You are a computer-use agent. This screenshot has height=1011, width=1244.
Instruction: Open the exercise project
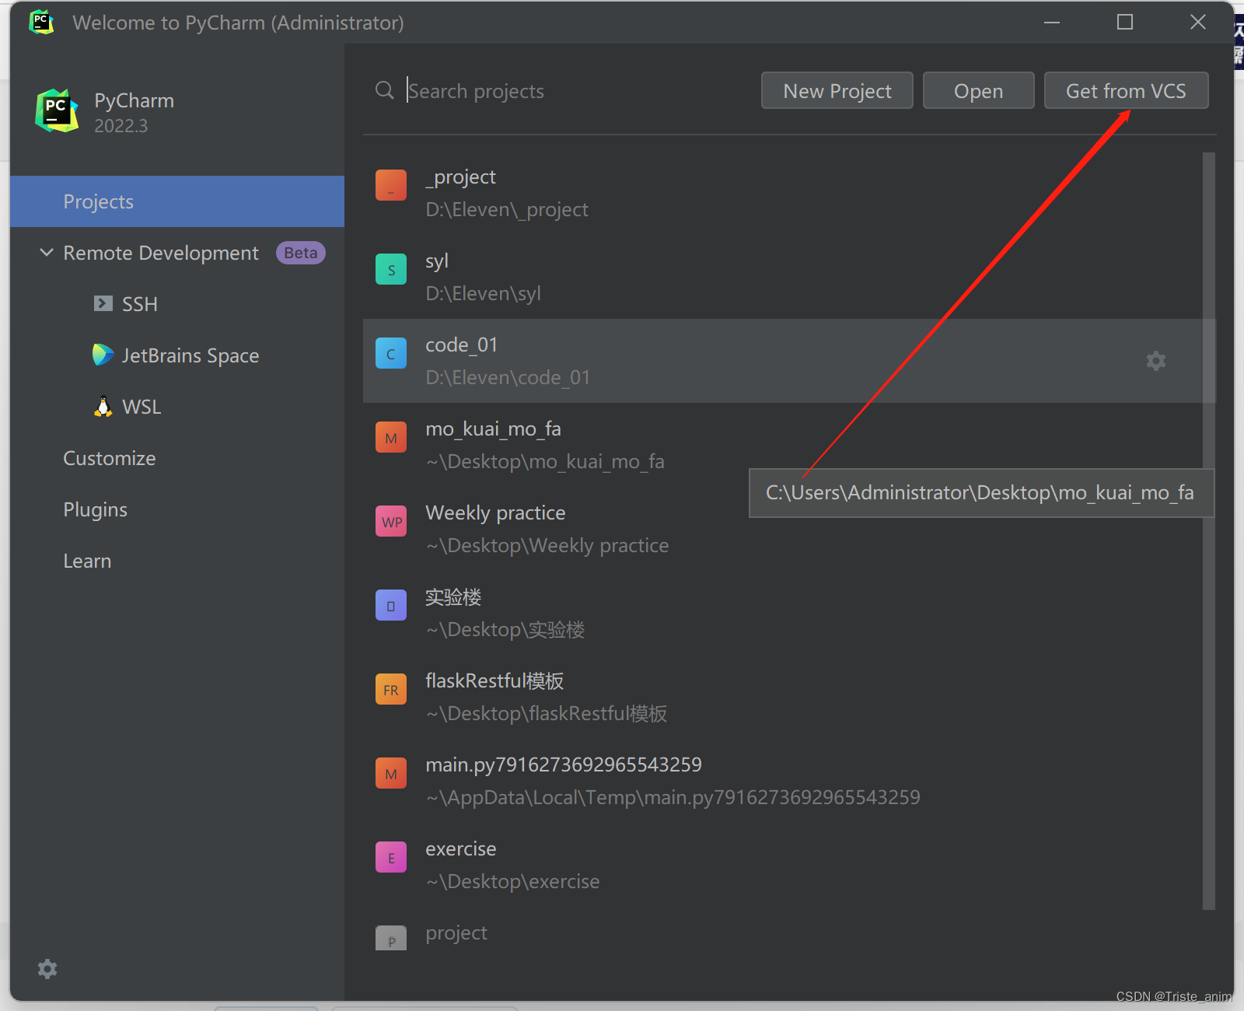(783, 865)
